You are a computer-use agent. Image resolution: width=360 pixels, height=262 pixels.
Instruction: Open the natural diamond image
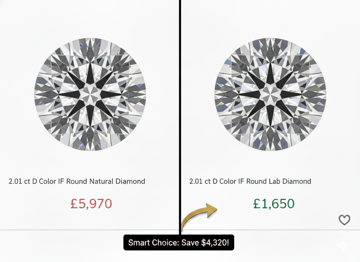point(90,94)
